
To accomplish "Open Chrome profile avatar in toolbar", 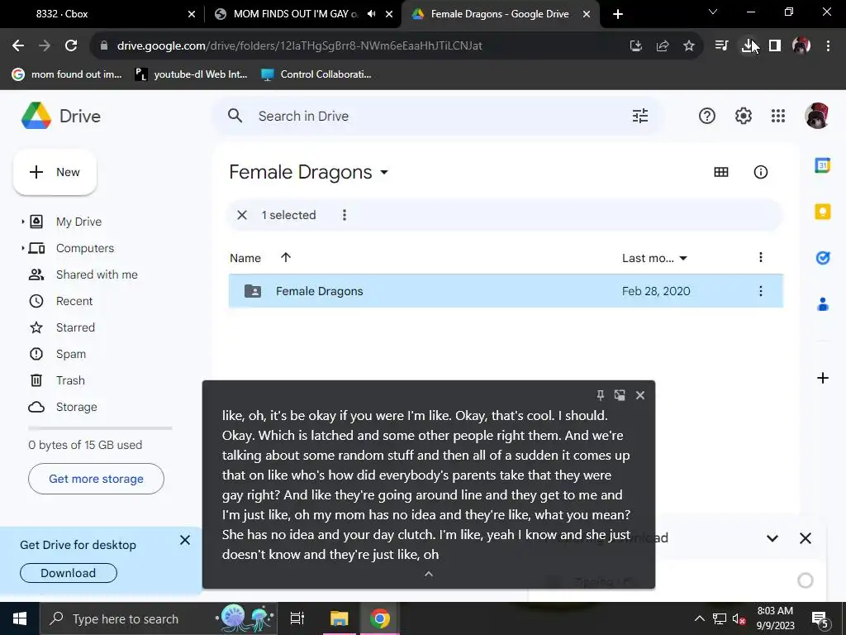I will coord(801,46).
